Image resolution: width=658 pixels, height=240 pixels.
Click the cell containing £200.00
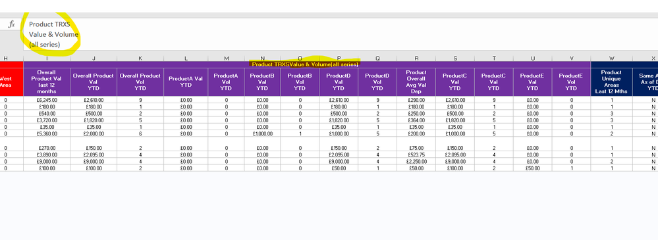coord(416,134)
